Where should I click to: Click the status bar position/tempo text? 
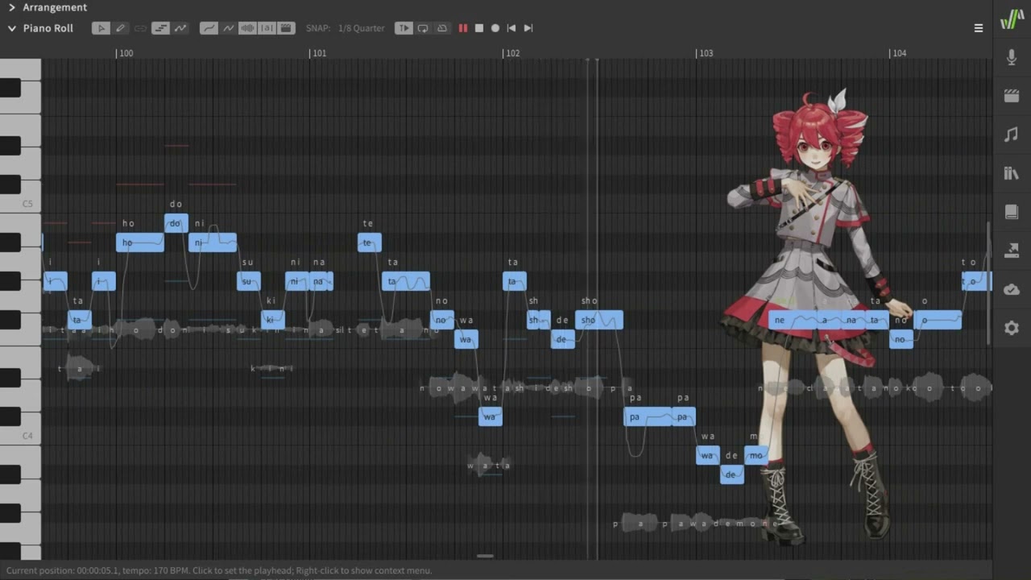[219, 570]
